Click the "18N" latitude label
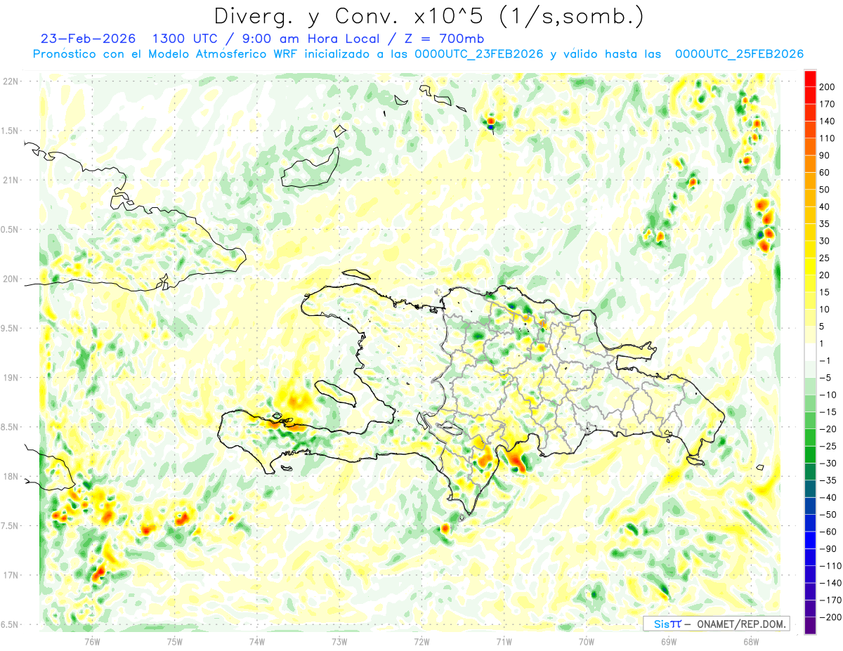The height and width of the screenshot is (651, 843). click(11, 476)
